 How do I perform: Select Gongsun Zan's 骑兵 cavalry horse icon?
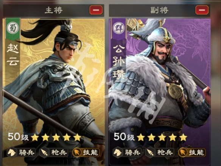tap(118, 152)
